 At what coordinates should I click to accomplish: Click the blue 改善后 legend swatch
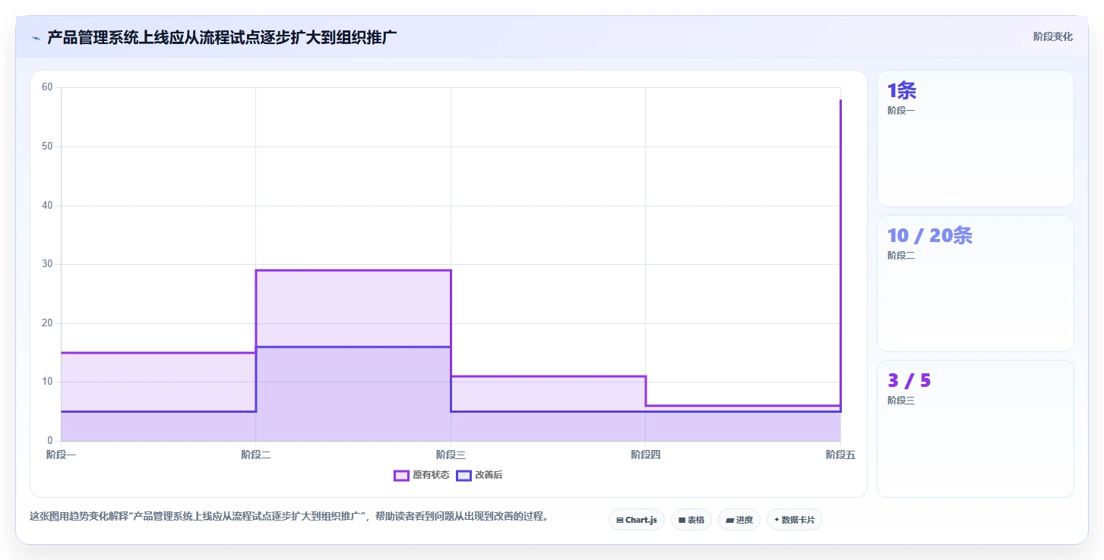coord(463,475)
